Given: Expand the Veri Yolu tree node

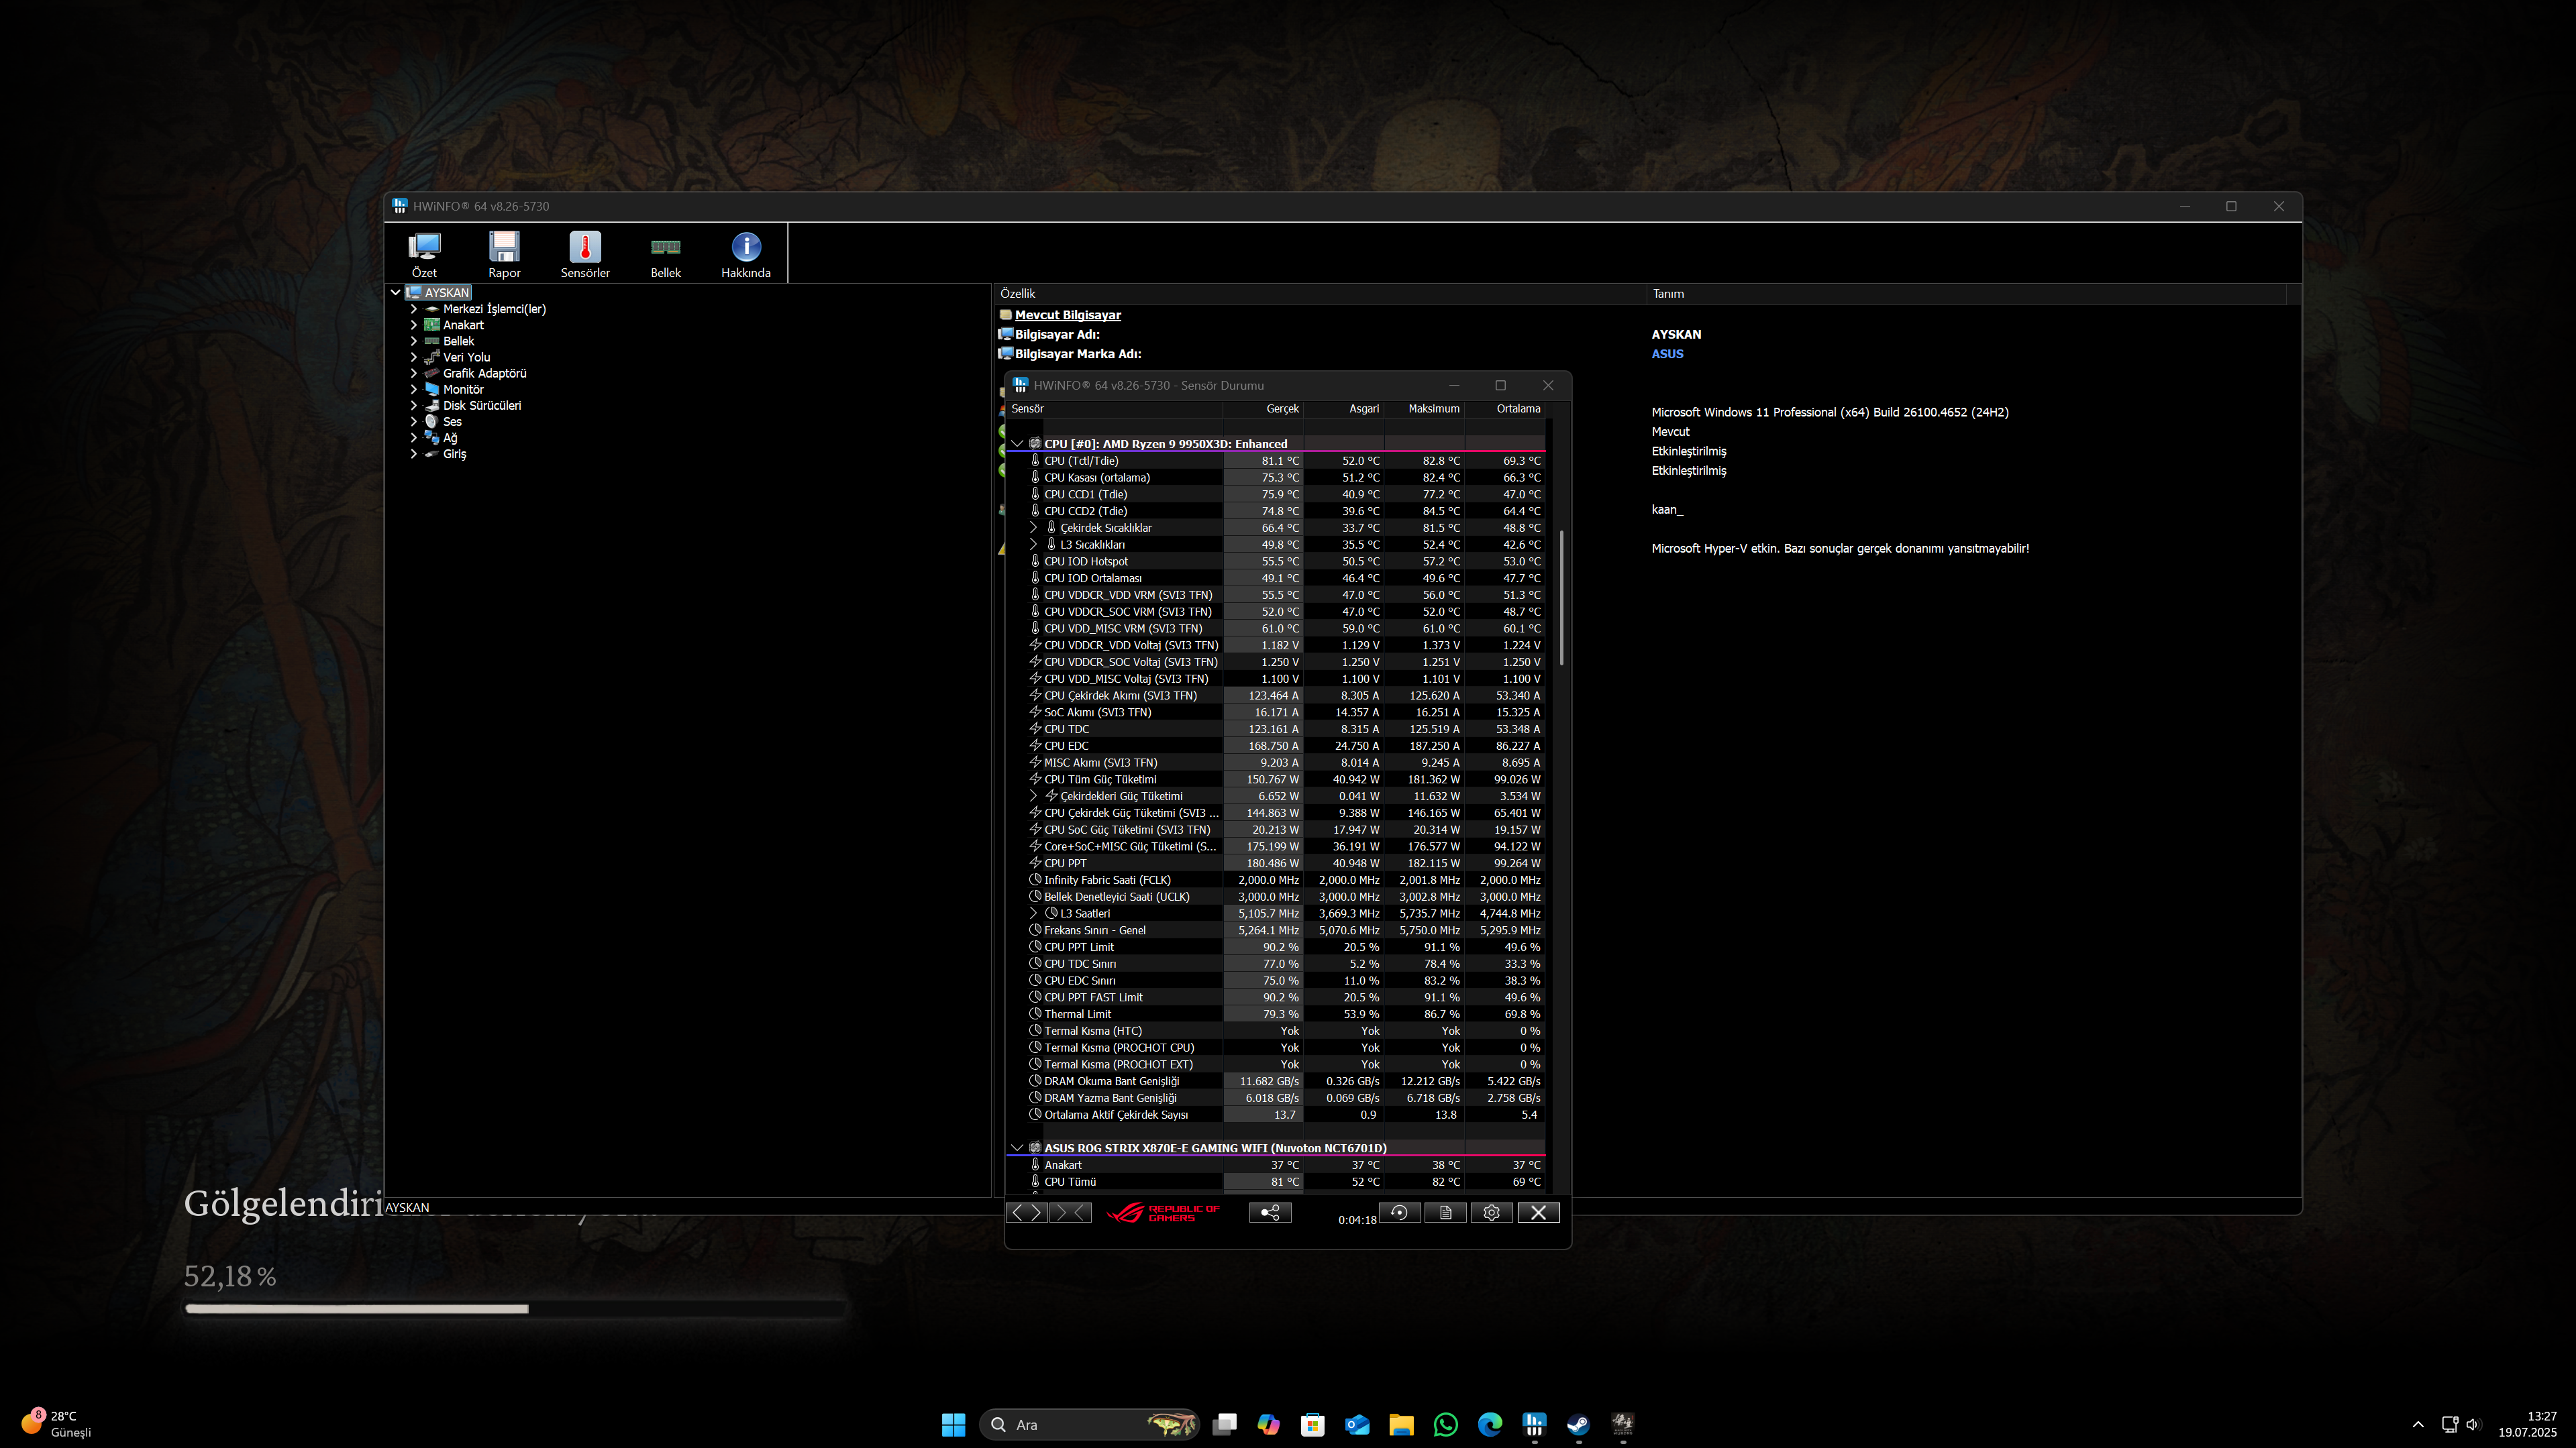Looking at the screenshot, I should 414,357.
